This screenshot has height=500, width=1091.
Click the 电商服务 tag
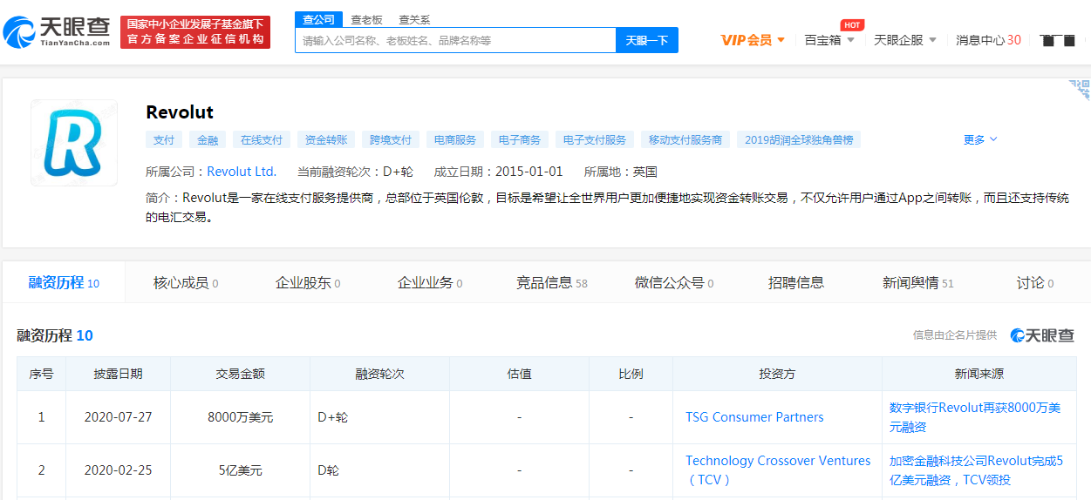coord(455,139)
